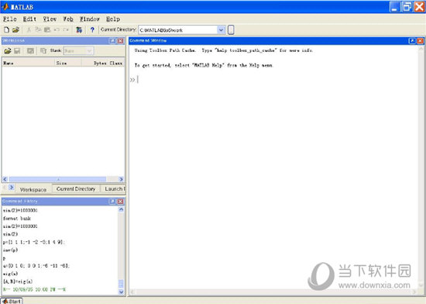The height and width of the screenshot is (304, 426).
Task: Undock the Command History panel
Action: tap(112, 202)
